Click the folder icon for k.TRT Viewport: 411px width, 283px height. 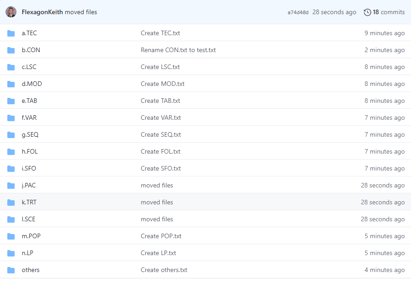click(x=11, y=202)
